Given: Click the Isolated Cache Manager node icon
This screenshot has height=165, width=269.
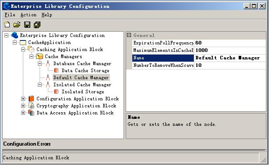Looking at the screenshot, I should (48, 84).
